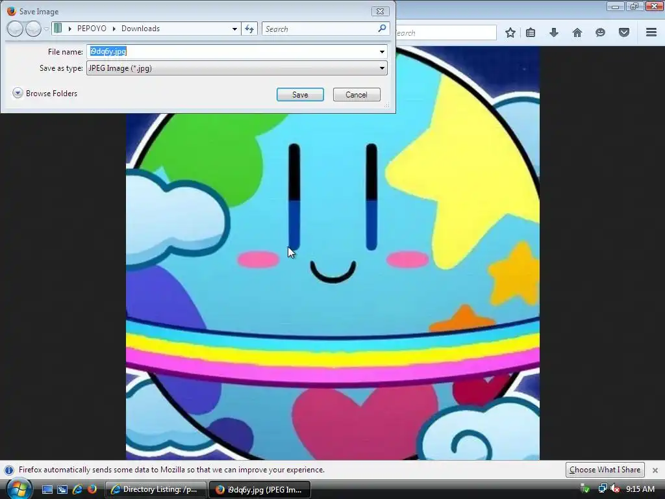Open recent pages dropdown beside navigation arrows
Screen dimensions: 665x499
tap(46, 29)
